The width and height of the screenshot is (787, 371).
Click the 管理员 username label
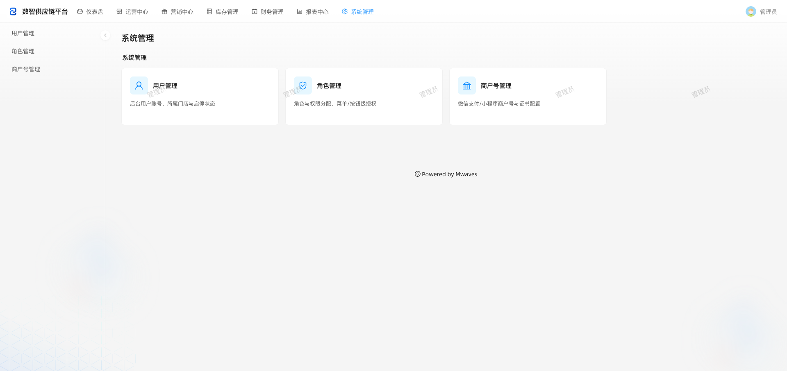(768, 12)
